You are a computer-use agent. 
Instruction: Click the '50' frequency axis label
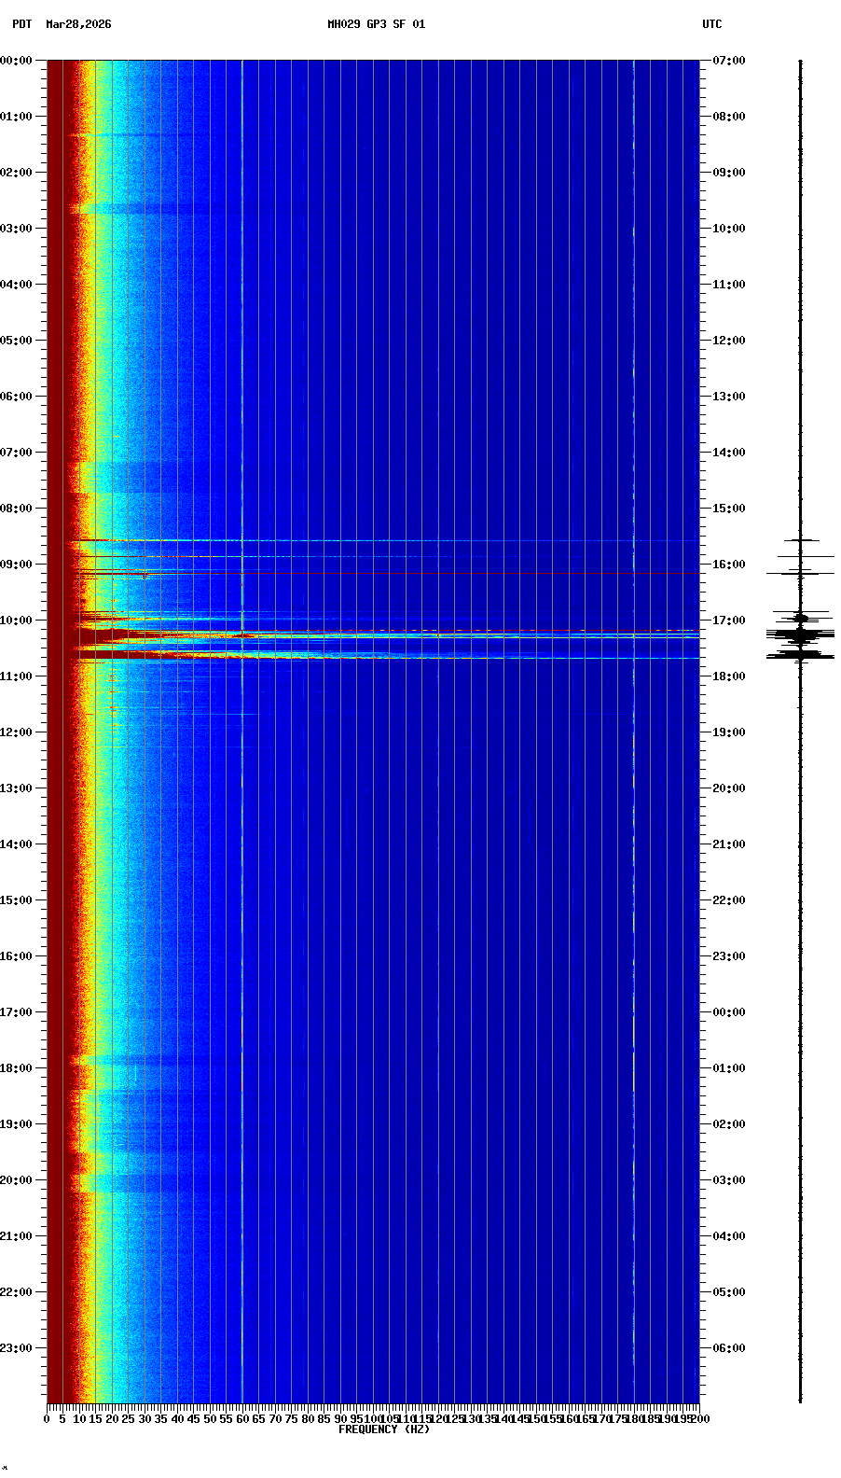210,1419
